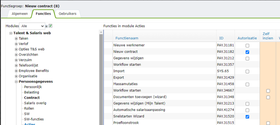Open the Gebruikers tab

67,14
